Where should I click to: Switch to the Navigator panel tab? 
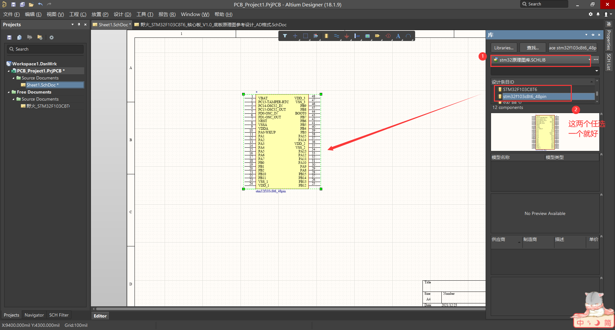click(34, 315)
